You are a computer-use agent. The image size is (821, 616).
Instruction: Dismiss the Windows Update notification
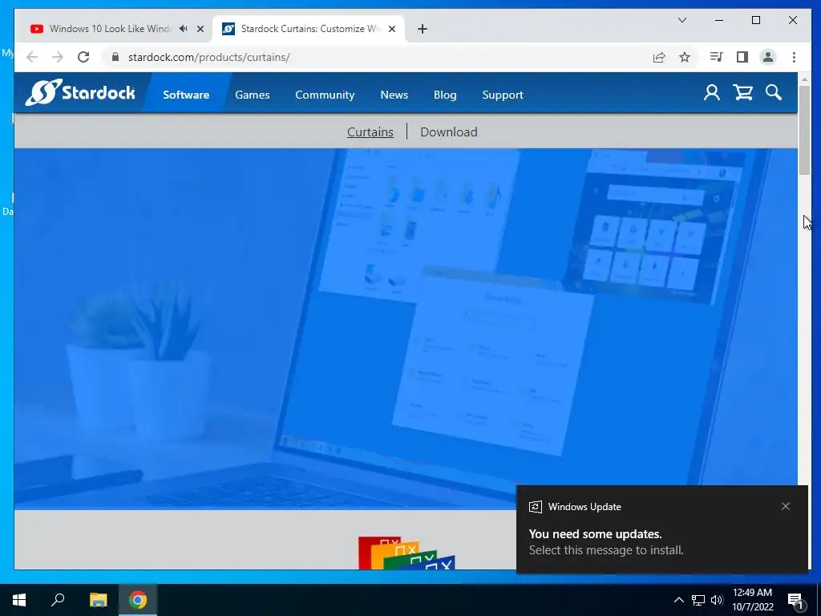tap(786, 506)
